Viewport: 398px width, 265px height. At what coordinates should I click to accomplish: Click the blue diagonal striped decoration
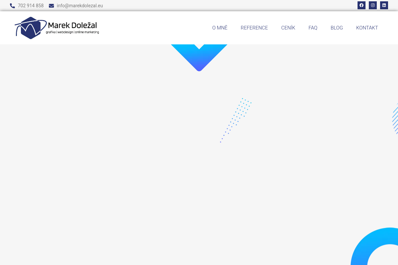(395, 119)
